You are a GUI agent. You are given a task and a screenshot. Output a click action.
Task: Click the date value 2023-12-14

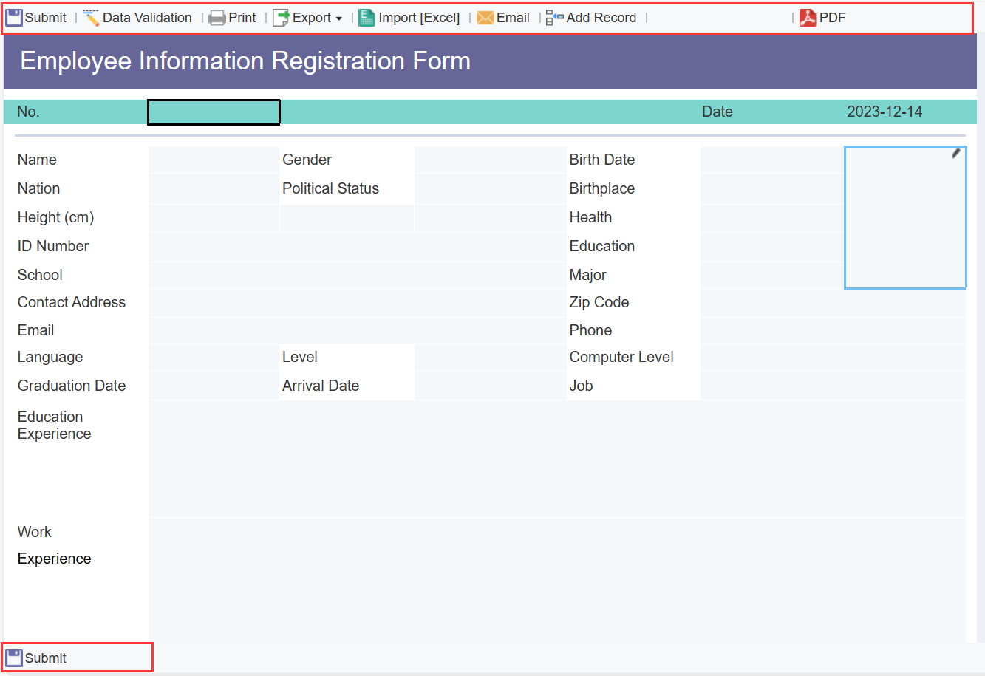pyautogui.click(x=885, y=112)
